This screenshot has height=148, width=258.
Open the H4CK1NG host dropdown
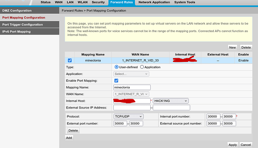[x=171, y=101]
